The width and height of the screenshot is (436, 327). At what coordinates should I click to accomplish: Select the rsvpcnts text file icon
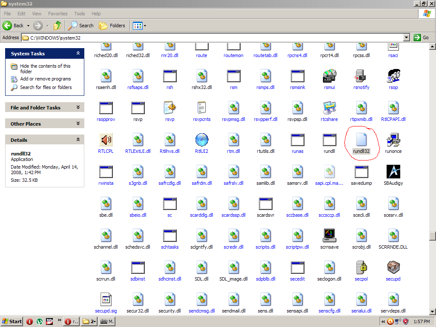click(201, 108)
